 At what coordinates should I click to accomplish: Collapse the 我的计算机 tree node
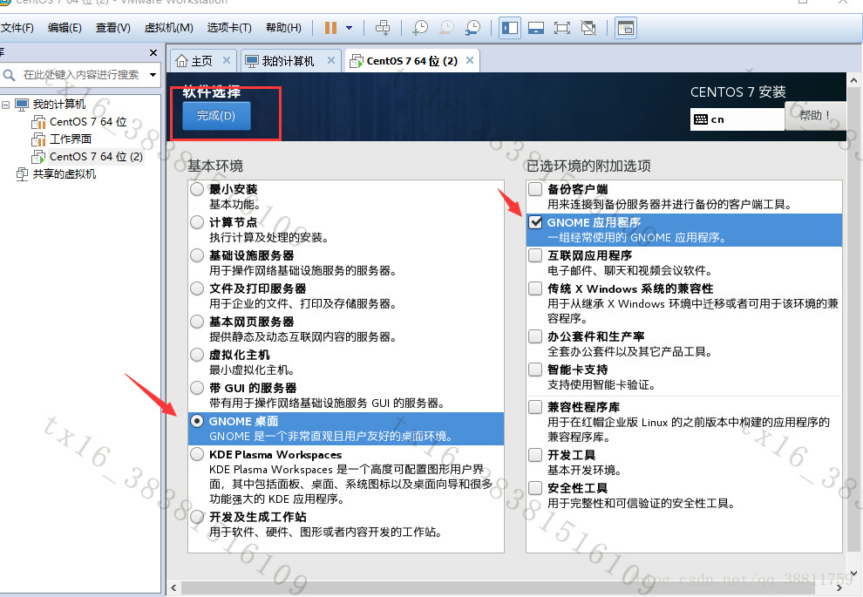pyautogui.click(x=5, y=105)
